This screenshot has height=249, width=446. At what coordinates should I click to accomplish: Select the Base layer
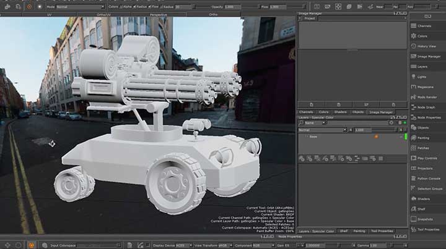[313, 137]
